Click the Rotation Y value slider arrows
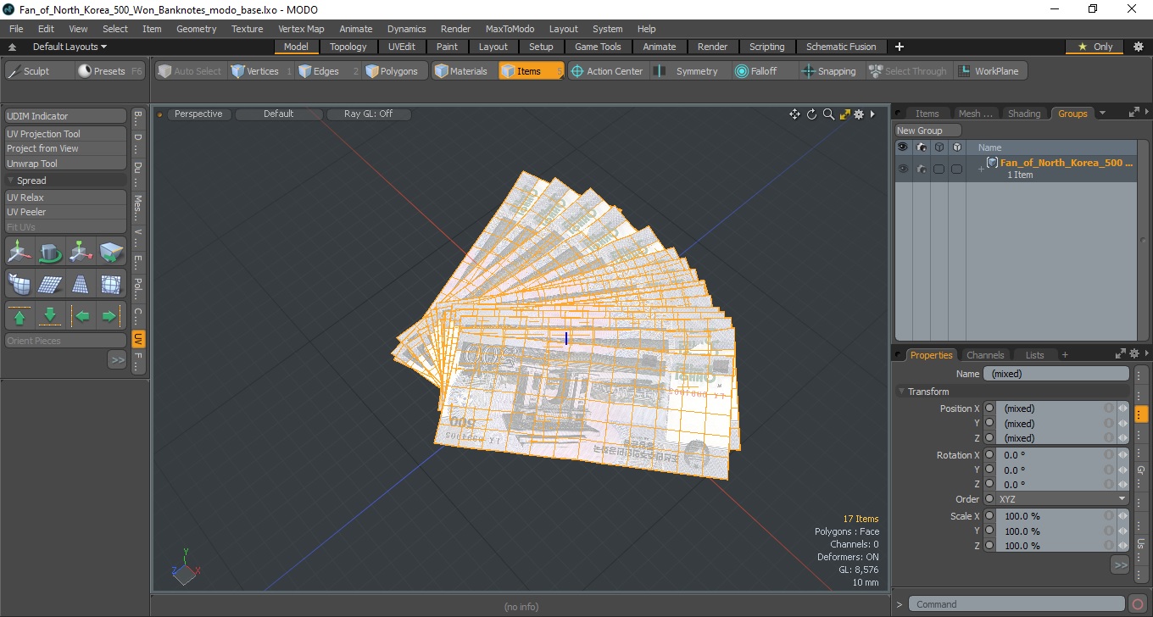1153x617 pixels. [1122, 470]
